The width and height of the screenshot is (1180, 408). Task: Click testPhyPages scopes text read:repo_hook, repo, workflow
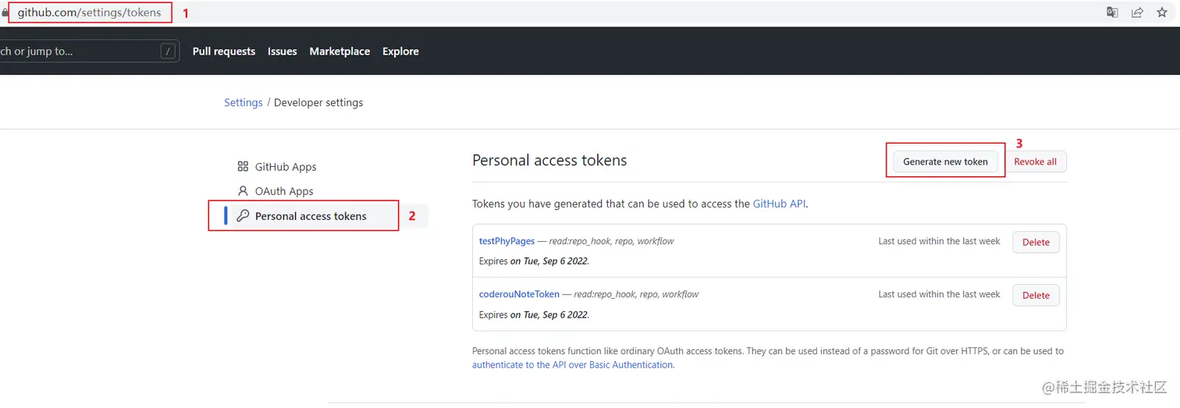(611, 241)
